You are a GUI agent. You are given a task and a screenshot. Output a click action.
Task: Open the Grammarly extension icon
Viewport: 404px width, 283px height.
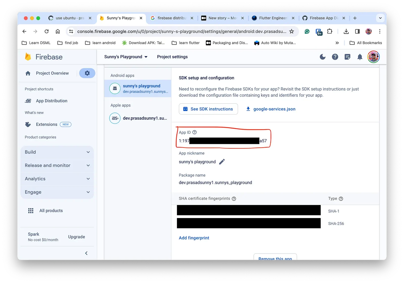coord(307,31)
